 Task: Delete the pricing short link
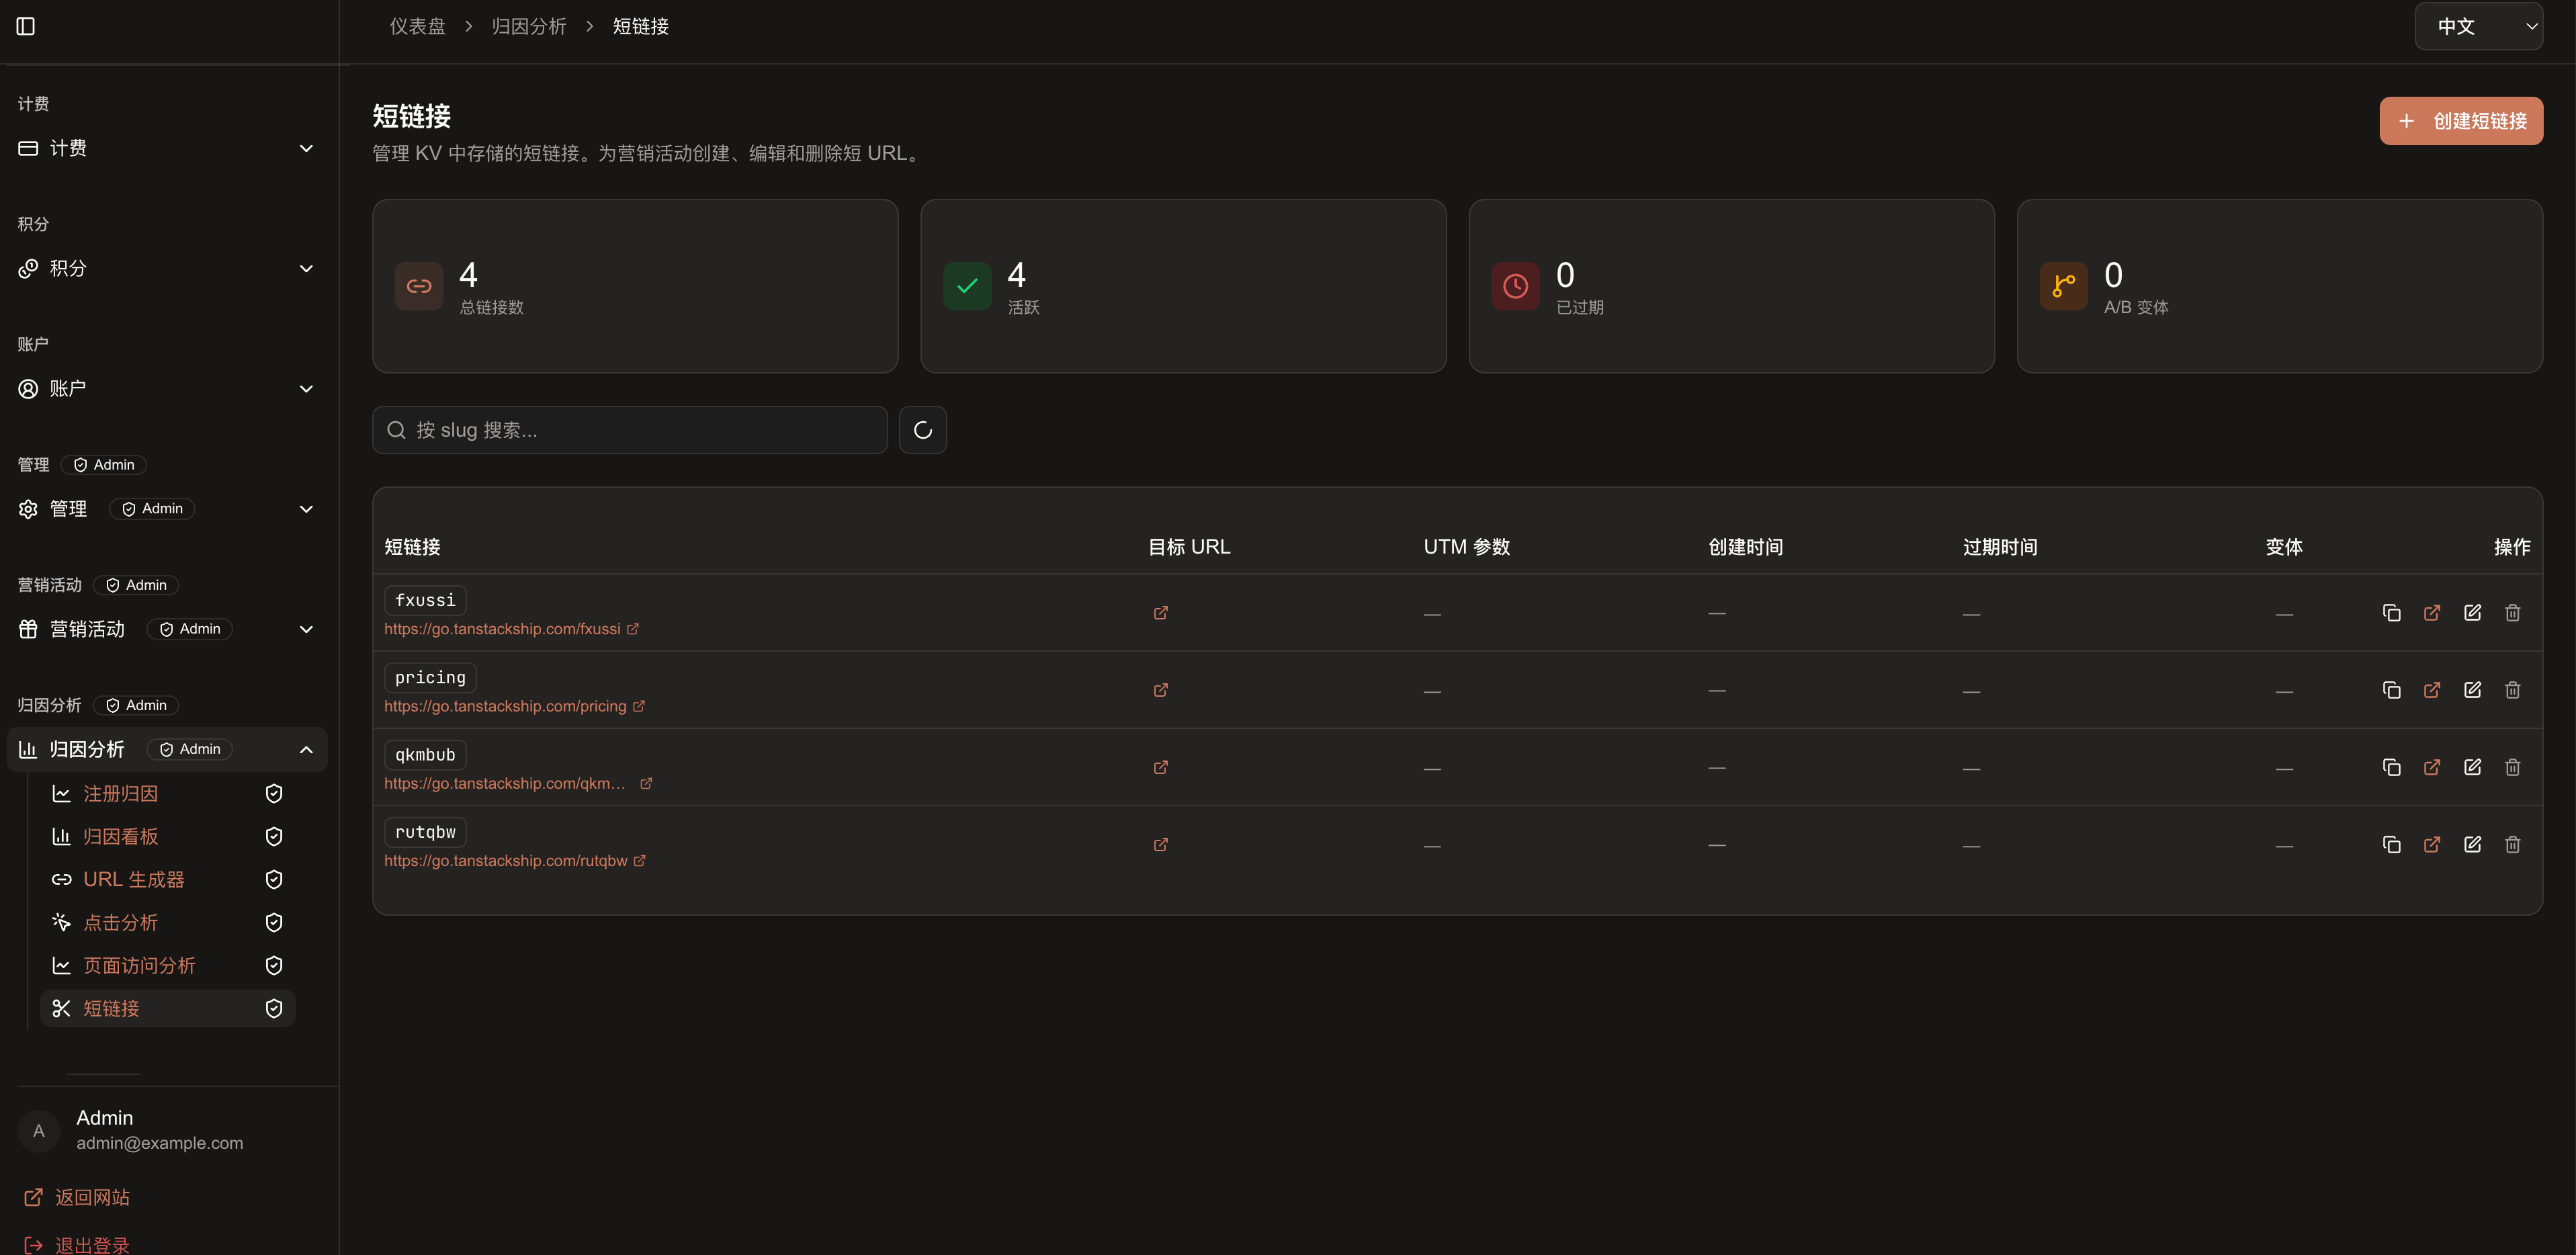[2512, 690]
